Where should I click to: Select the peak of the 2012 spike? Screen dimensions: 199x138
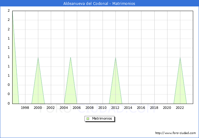(x=115, y=57)
